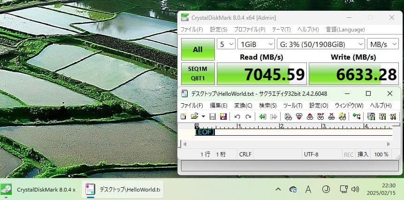The height and width of the screenshot is (200, 404).
Task: Click the CrystalDiskMark title bar icon
Action: 185,17
